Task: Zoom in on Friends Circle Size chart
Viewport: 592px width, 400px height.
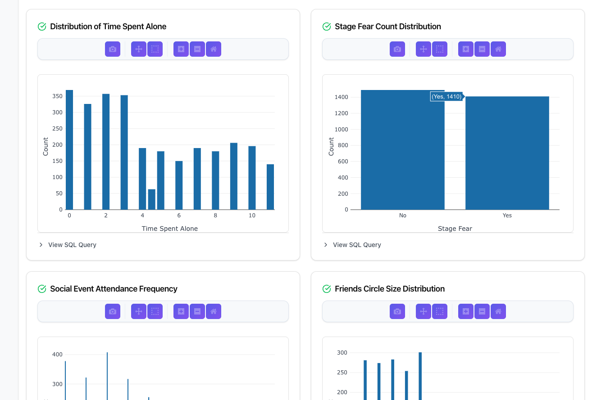Action: pyautogui.click(x=466, y=311)
